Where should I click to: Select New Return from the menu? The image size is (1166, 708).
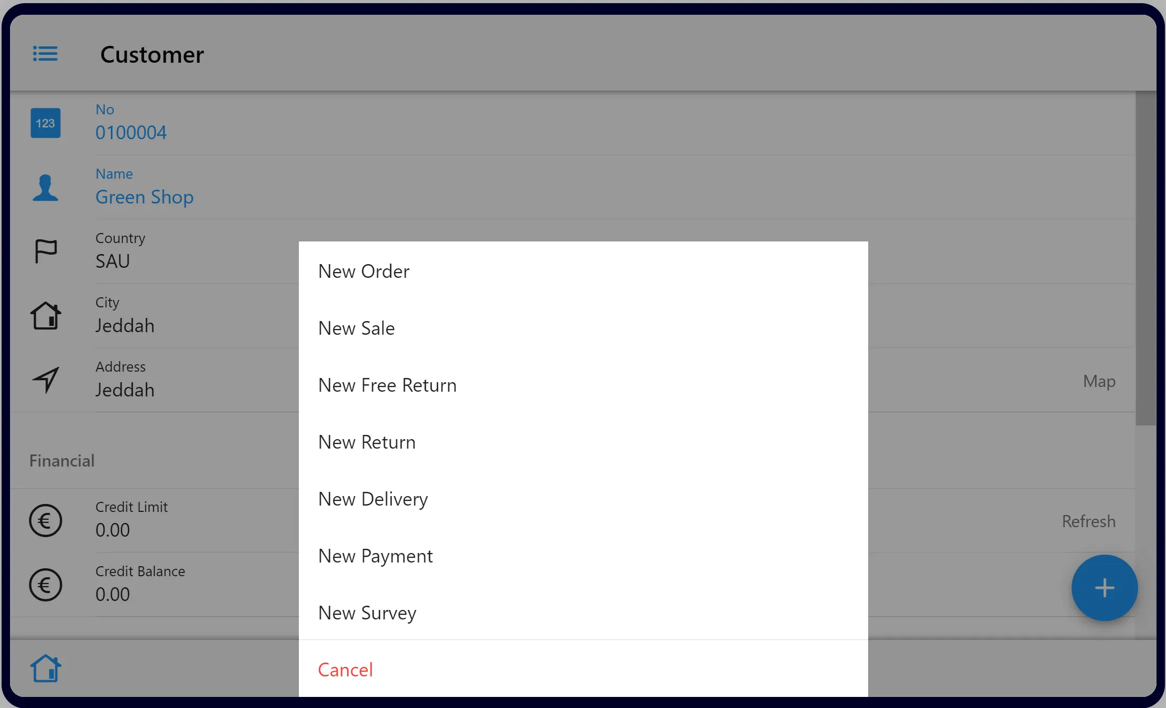point(367,441)
